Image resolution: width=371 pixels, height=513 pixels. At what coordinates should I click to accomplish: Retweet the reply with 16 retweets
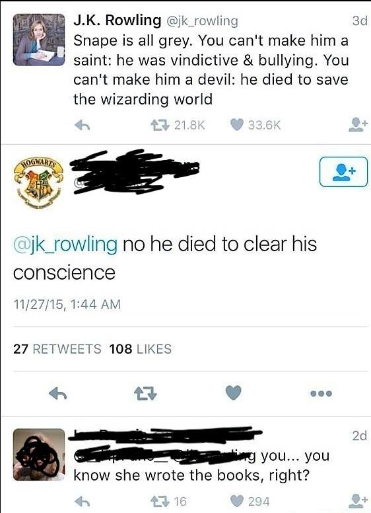160,501
